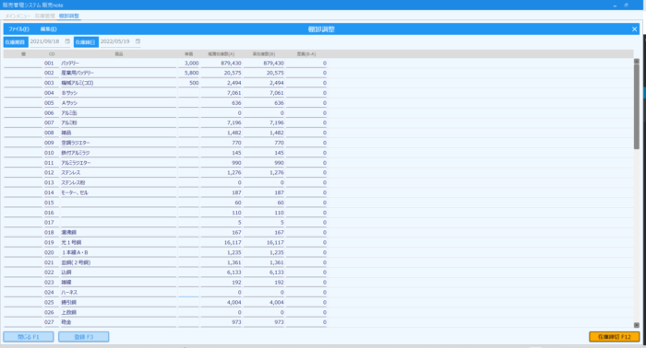Click actual stock 879,430 in row 001
The image size is (646, 348).
click(264, 64)
